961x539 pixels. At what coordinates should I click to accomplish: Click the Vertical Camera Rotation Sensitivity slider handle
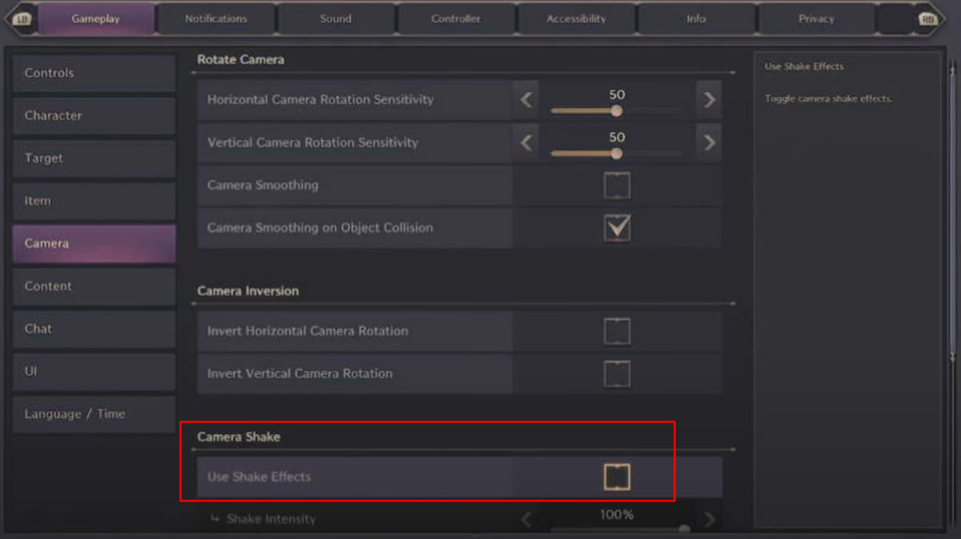(617, 154)
